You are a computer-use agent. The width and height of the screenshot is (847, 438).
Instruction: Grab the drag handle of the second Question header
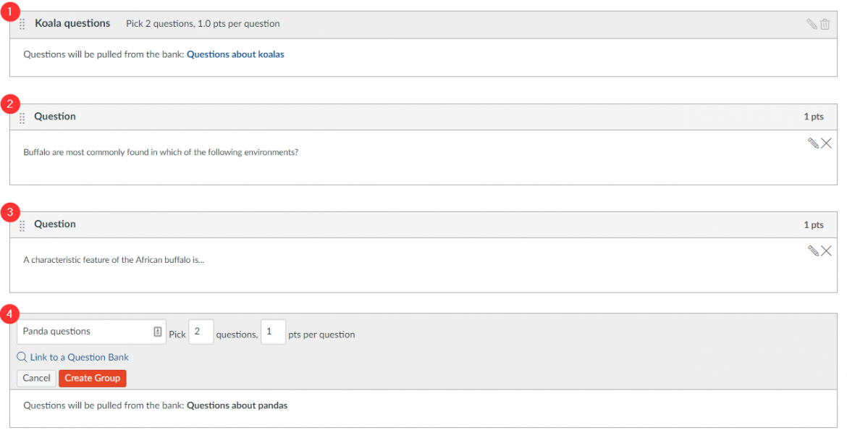coord(21,224)
